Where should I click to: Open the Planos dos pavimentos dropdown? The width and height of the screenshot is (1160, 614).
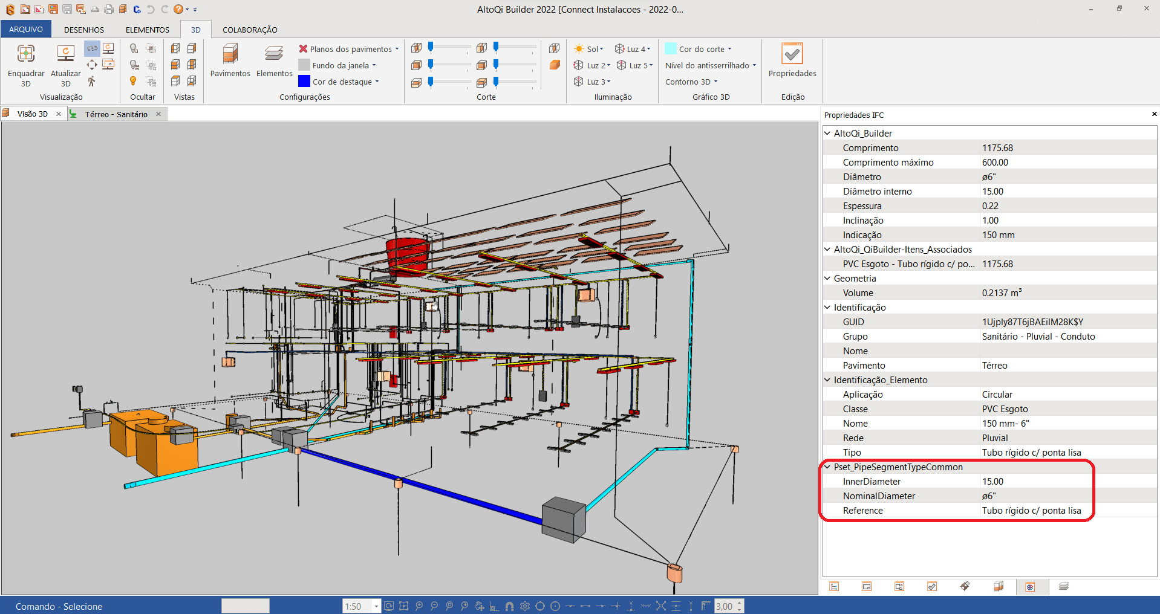(x=350, y=49)
